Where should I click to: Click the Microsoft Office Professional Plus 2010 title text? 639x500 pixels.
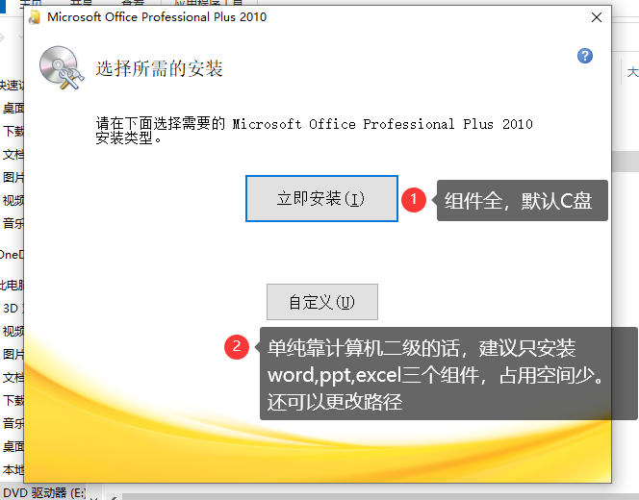pos(157,17)
